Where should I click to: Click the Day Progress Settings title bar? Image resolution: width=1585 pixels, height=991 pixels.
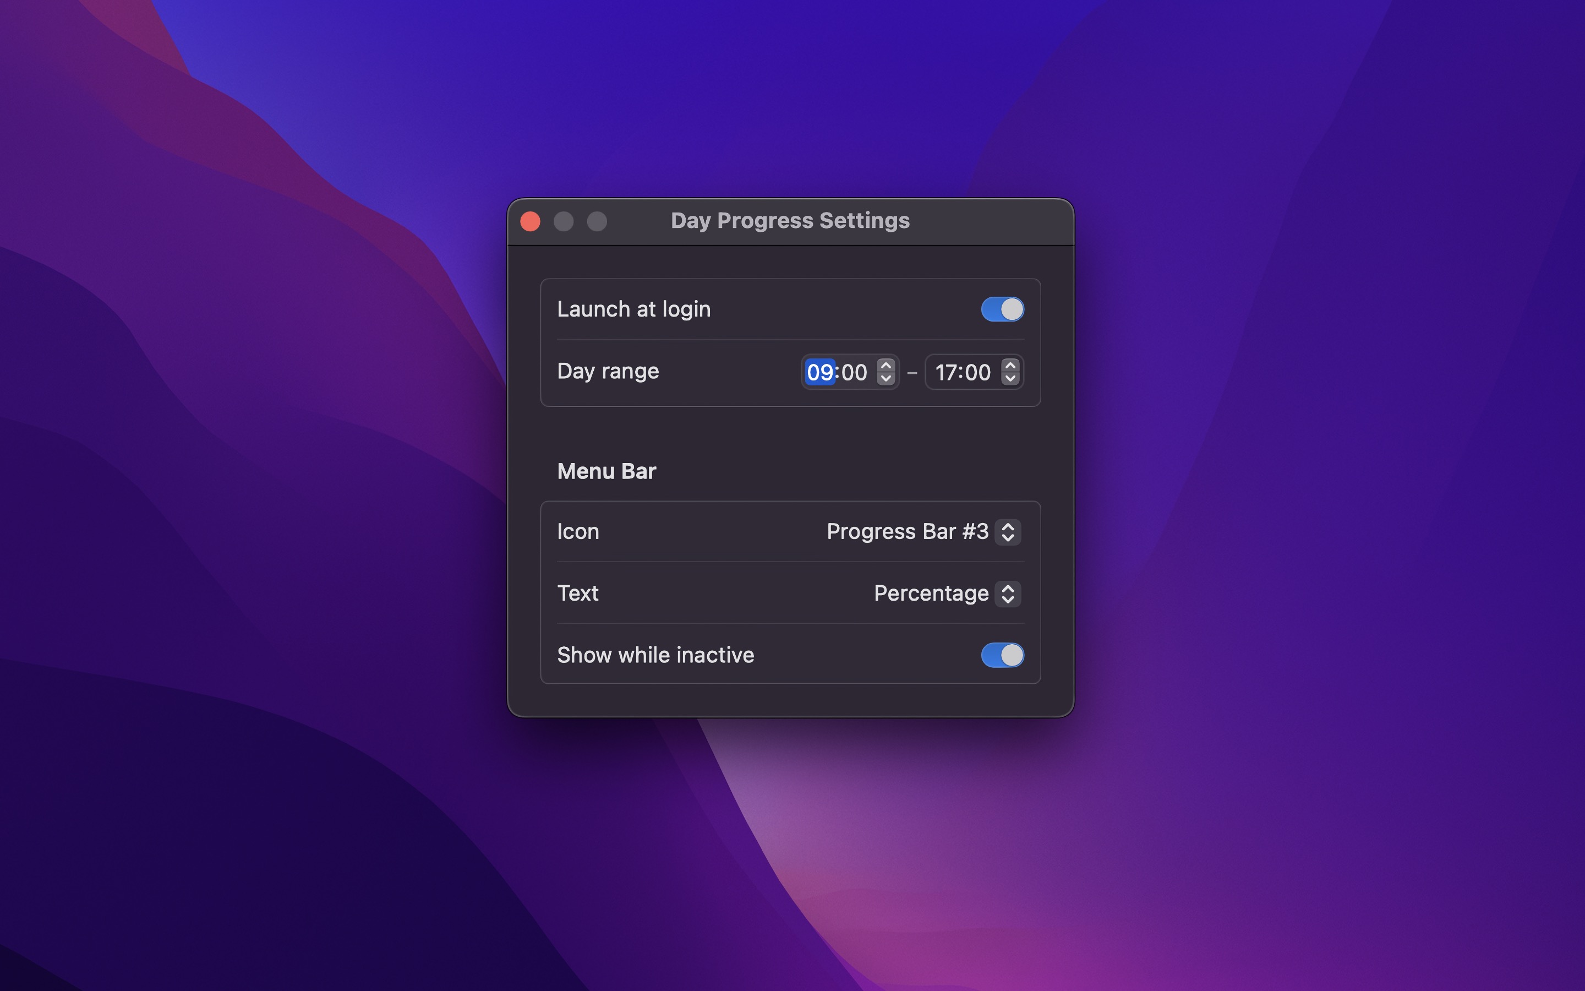click(x=790, y=221)
